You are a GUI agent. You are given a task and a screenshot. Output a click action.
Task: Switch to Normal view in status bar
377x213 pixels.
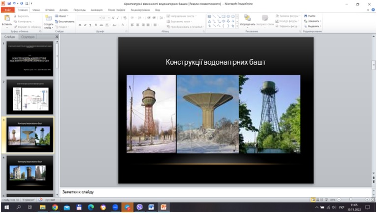pyautogui.click(x=313, y=200)
